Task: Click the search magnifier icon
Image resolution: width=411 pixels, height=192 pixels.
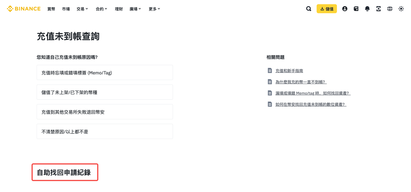Action: 309,9
